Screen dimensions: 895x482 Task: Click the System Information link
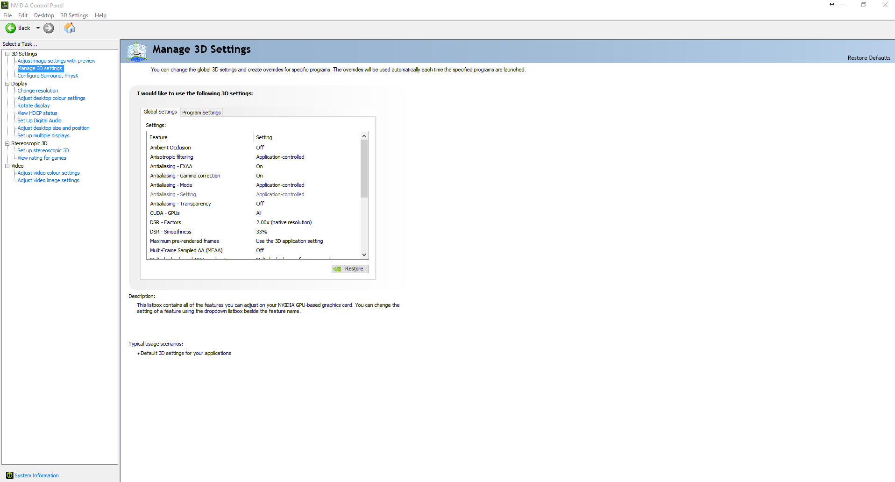tap(36, 475)
